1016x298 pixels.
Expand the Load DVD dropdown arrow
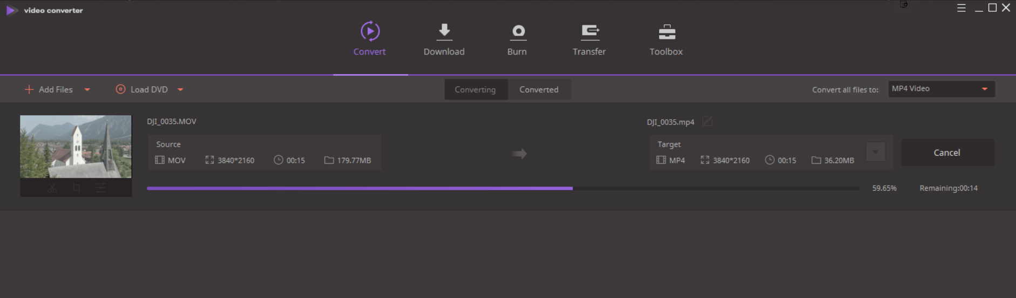(x=180, y=89)
